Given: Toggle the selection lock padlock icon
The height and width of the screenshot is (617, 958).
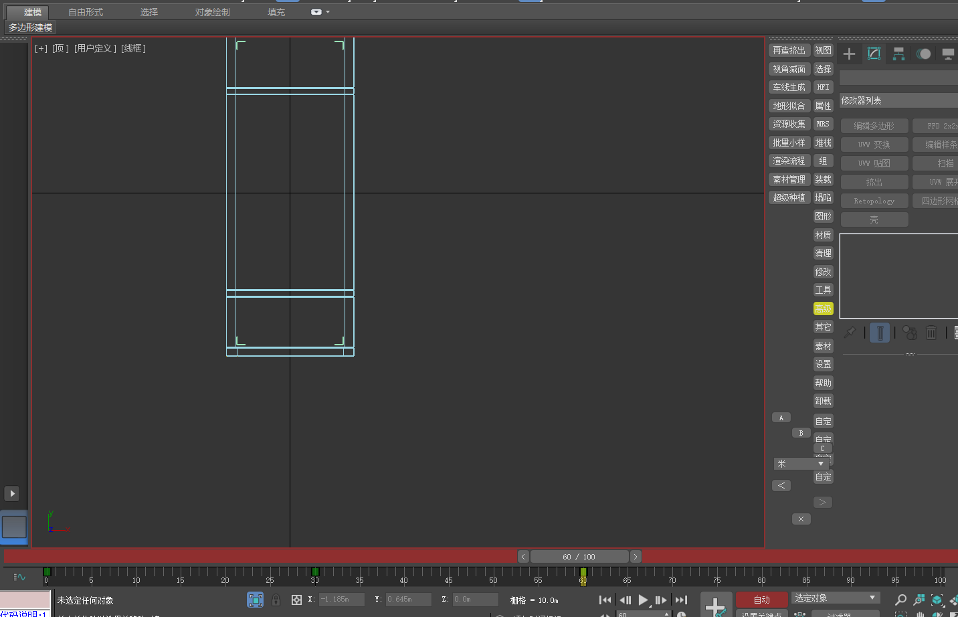Looking at the screenshot, I should [276, 600].
